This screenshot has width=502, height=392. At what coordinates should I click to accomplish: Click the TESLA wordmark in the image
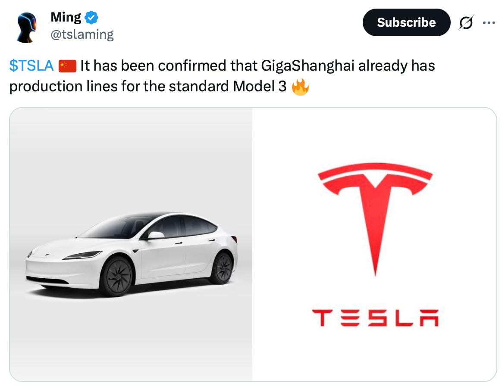[373, 317]
